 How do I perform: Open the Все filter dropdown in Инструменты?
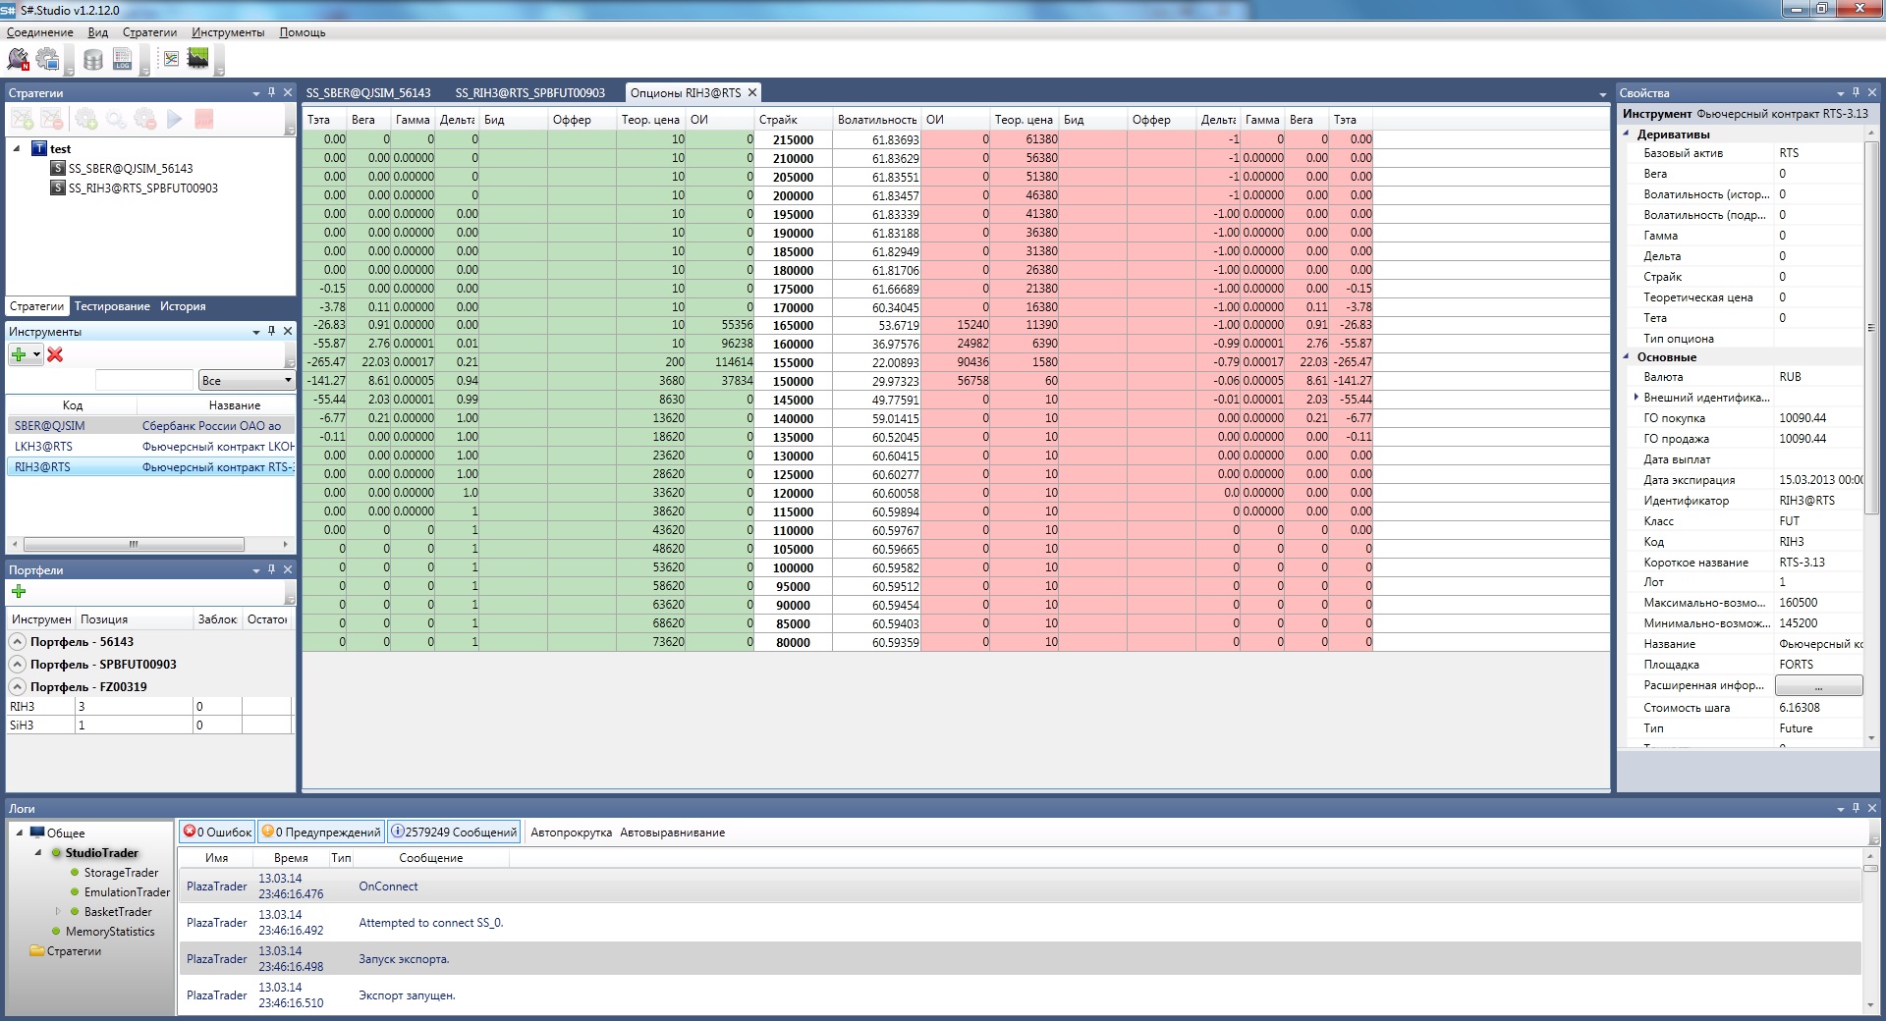(246, 381)
